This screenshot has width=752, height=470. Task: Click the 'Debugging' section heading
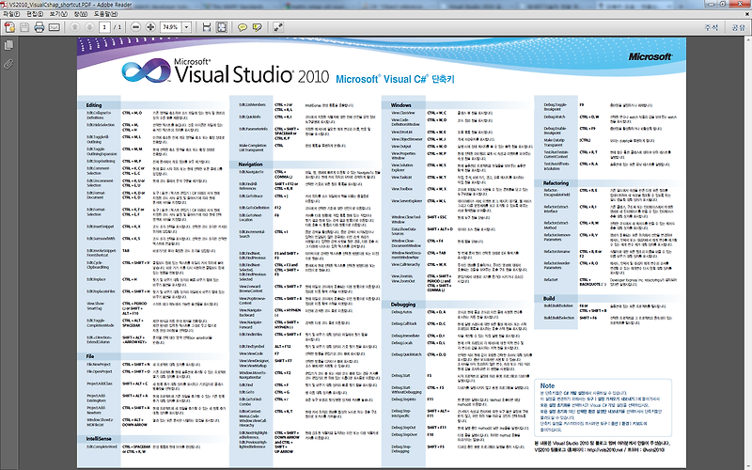[403, 305]
